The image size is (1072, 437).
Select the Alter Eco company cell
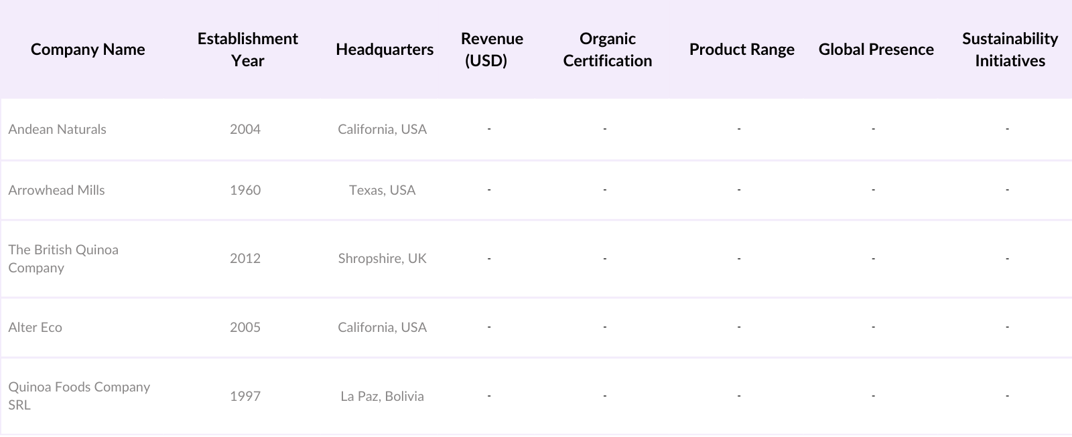[x=36, y=327]
